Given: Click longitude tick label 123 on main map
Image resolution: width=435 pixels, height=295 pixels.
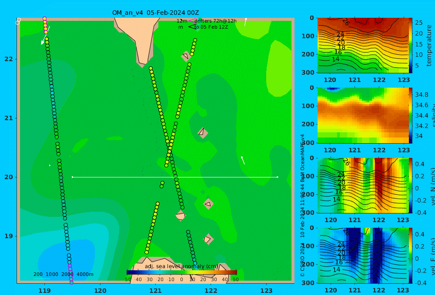Looking at the screenshot, I should pyautogui.click(x=267, y=291).
